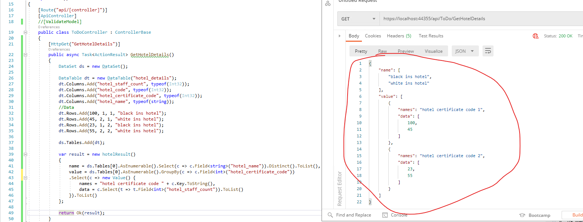Click the //Data comment at line 31
Image resolution: width=583 pixels, height=222 pixels.
tap(66, 107)
